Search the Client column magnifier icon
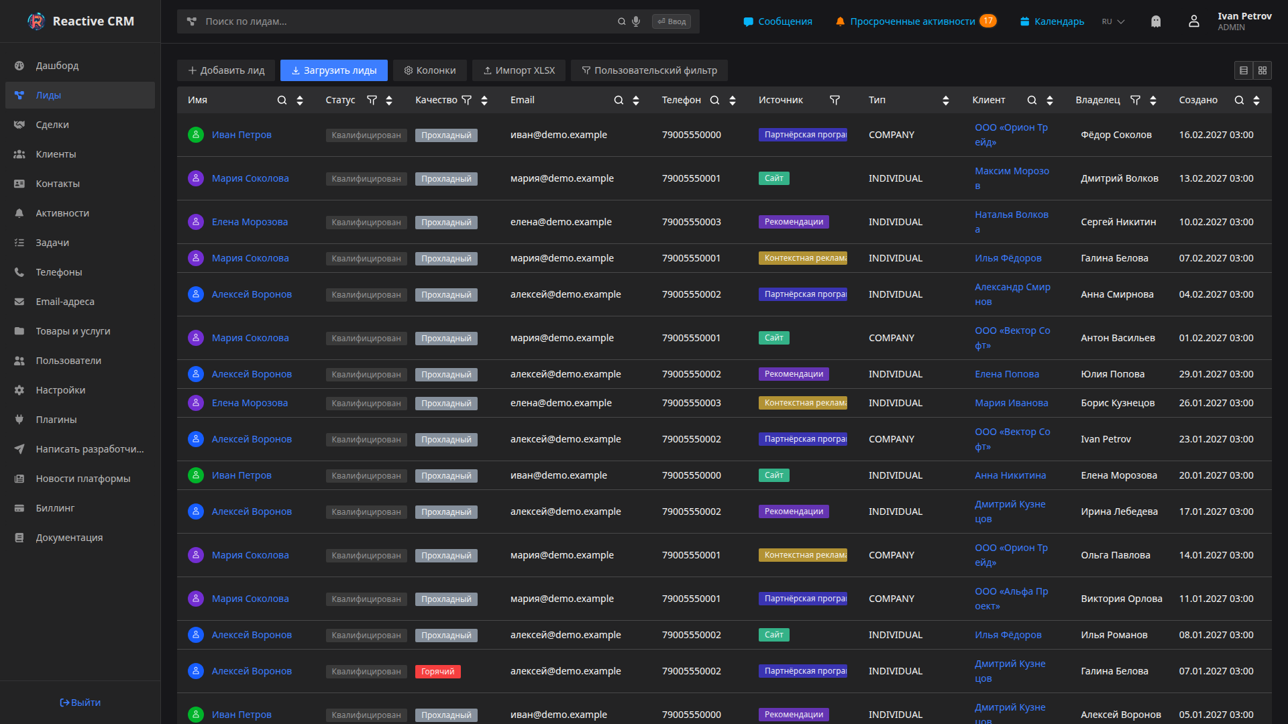Viewport: 1288px width, 724px height. point(1032,100)
